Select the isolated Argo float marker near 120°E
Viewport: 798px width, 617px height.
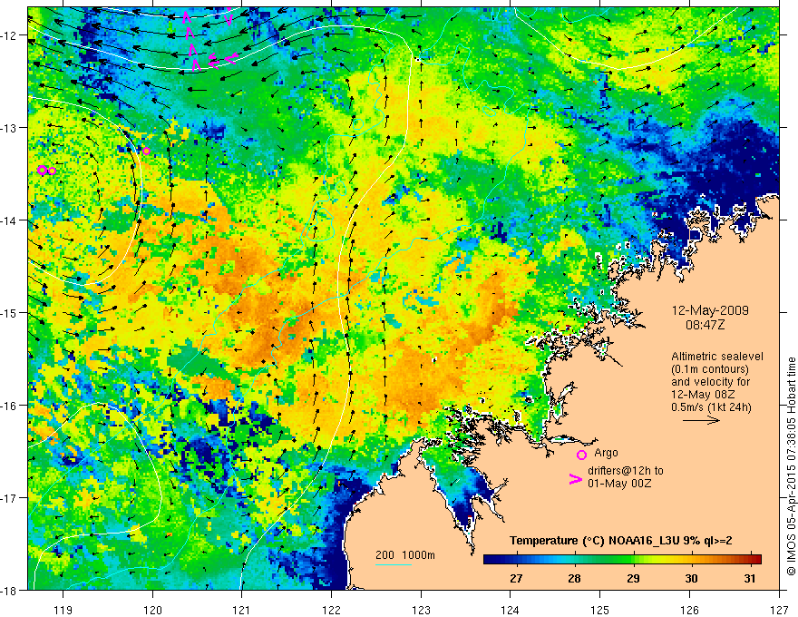point(146,152)
